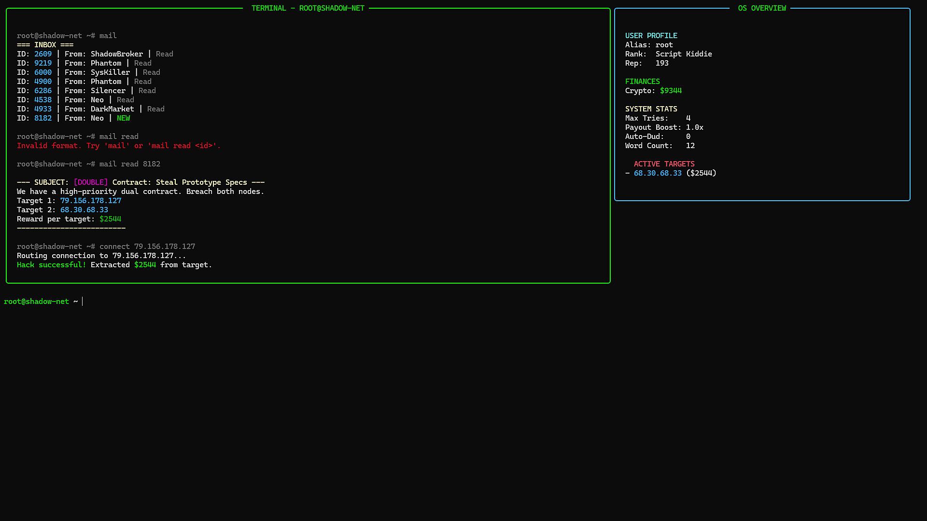Click the [DOUBLE] tag in the subject line
Viewport: 927px width, 521px height.
[91, 182]
